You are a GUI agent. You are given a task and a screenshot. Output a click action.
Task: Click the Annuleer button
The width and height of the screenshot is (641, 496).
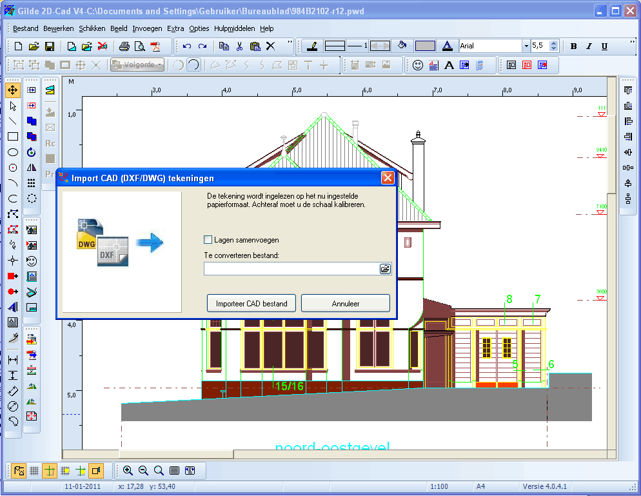(346, 303)
